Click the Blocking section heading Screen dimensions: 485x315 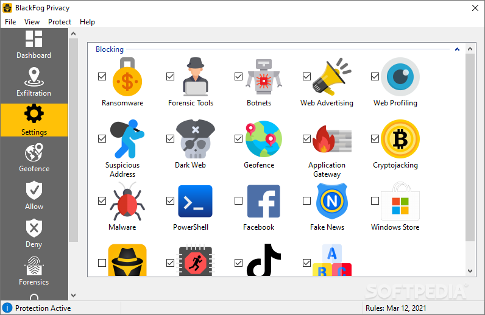[110, 49]
